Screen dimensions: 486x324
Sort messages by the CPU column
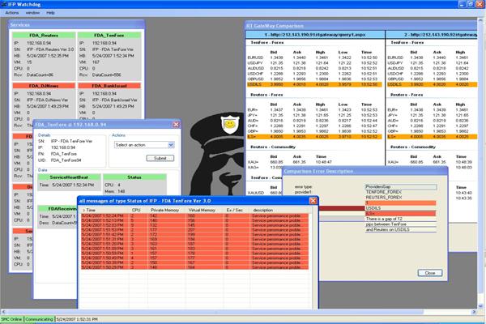[136, 210]
